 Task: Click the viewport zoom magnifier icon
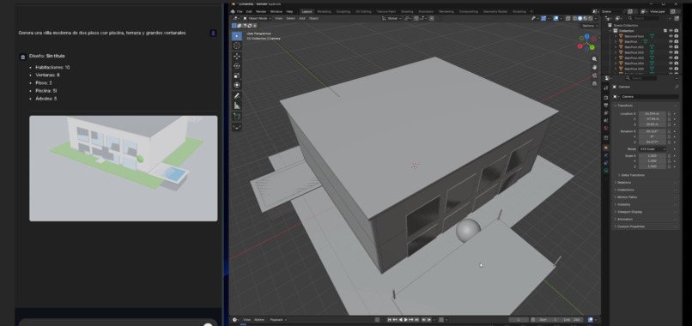pyautogui.click(x=594, y=59)
